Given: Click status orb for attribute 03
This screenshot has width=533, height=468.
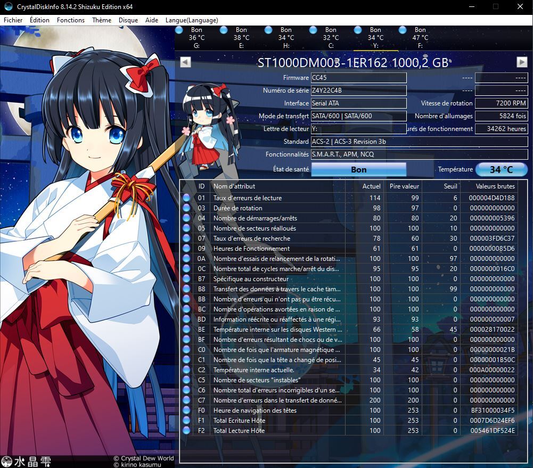Looking at the screenshot, I should point(186,208).
